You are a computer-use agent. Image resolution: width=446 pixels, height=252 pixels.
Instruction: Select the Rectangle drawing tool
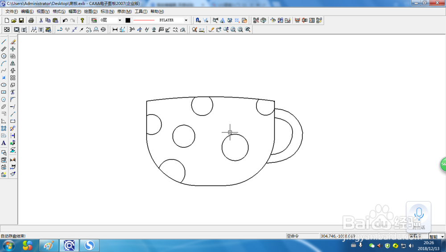pyautogui.click(x=4, y=92)
